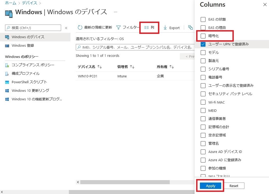Screen dimensions: 269x194
Task: Check the Azure AD デバイス ID checkbox
Action: click(203, 152)
